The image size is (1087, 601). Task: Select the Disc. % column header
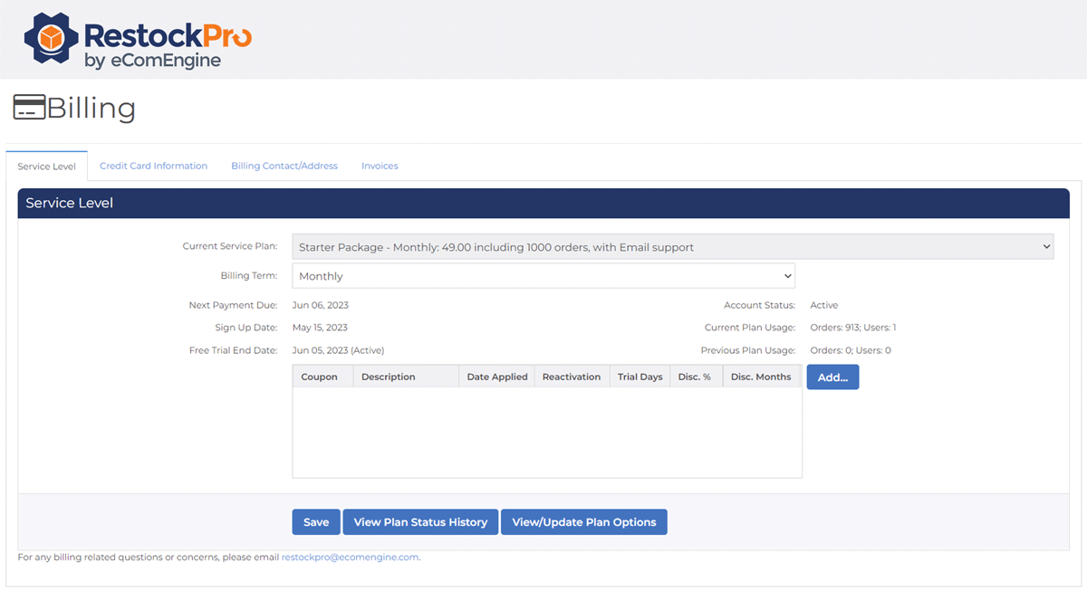tap(695, 377)
